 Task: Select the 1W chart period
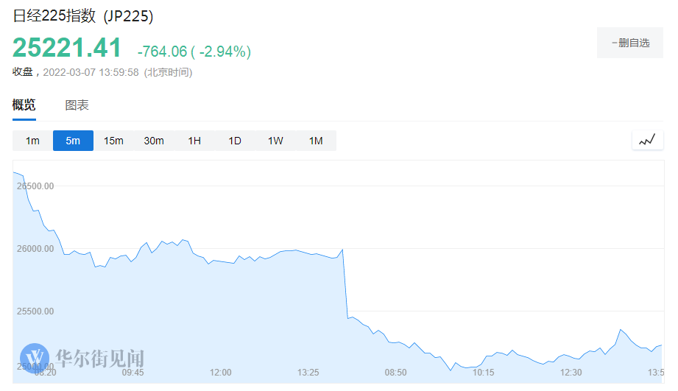[x=275, y=141]
